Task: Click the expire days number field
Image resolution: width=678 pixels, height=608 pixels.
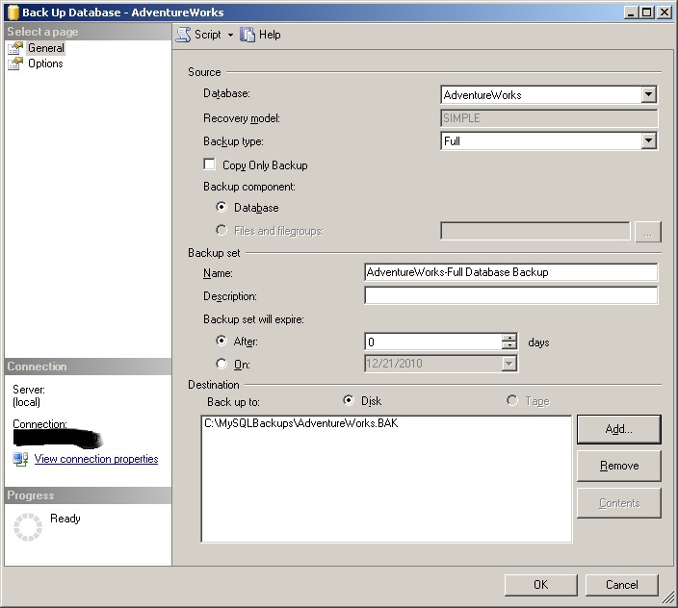Action: (x=433, y=342)
